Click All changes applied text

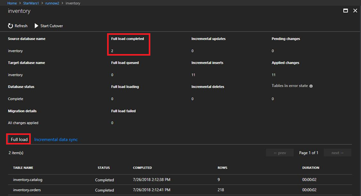(x=23, y=123)
